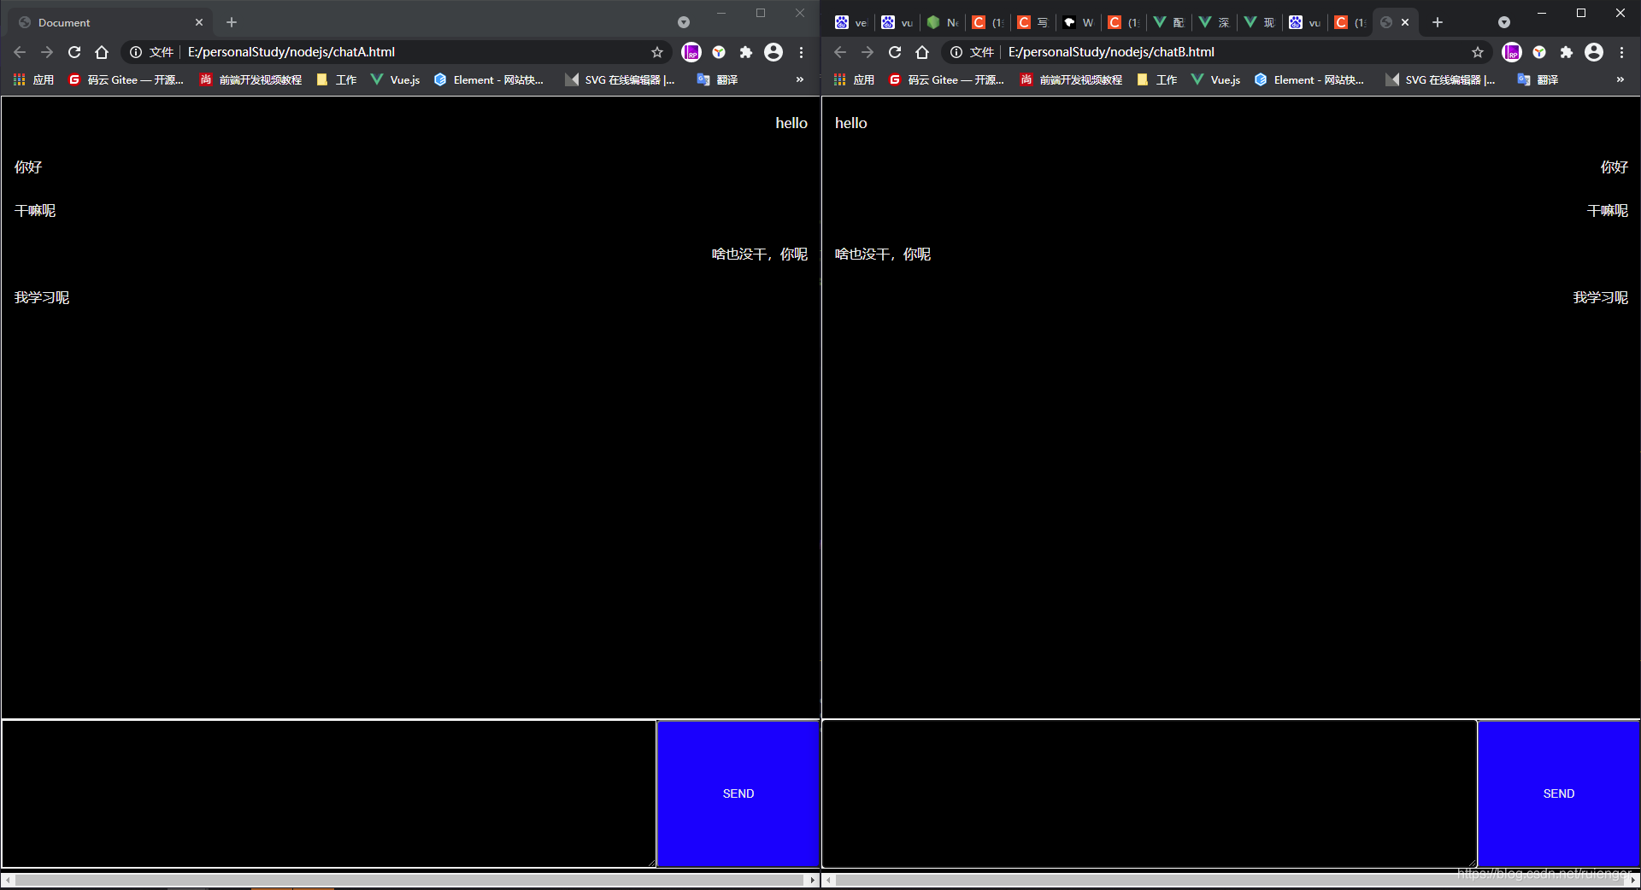Open SVG 在线编辑器 bookmark in chatA window
This screenshot has width=1641, height=890.
pyautogui.click(x=621, y=79)
